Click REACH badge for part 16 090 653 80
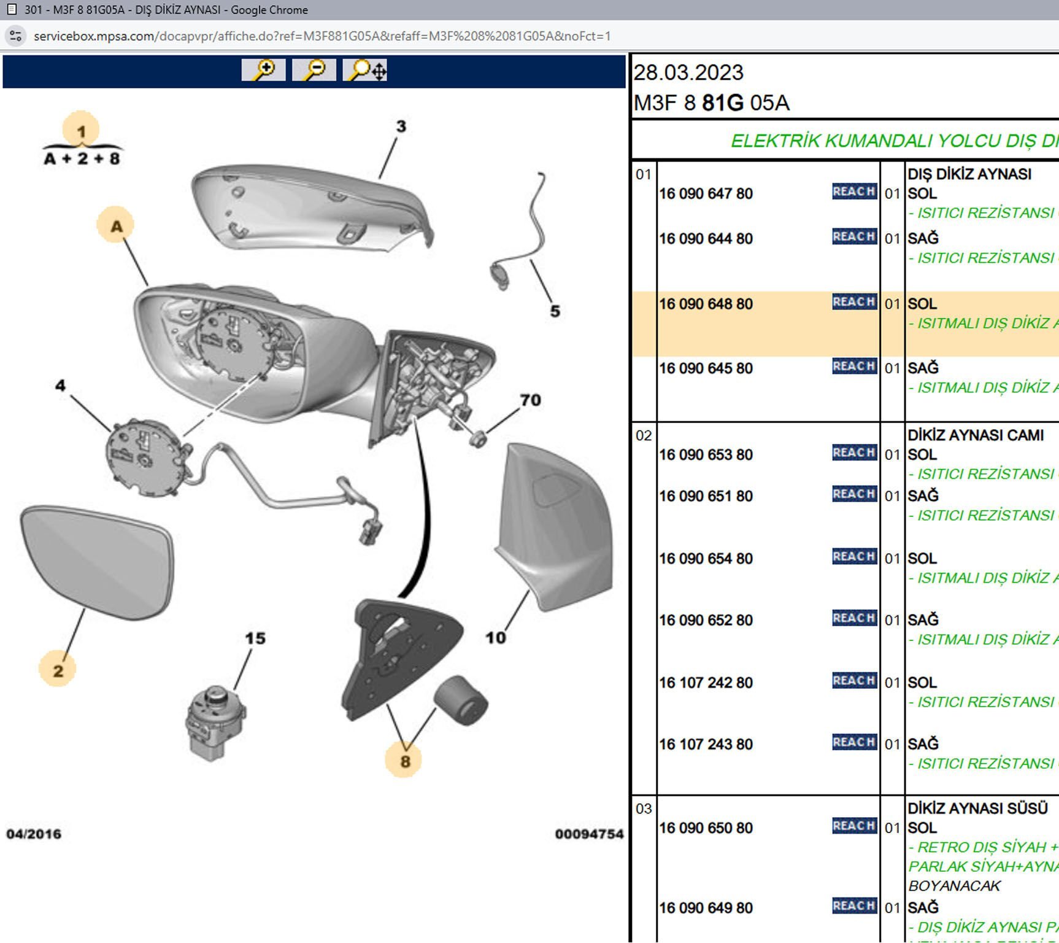This screenshot has width=1059, height=943. tap(854, 453)
